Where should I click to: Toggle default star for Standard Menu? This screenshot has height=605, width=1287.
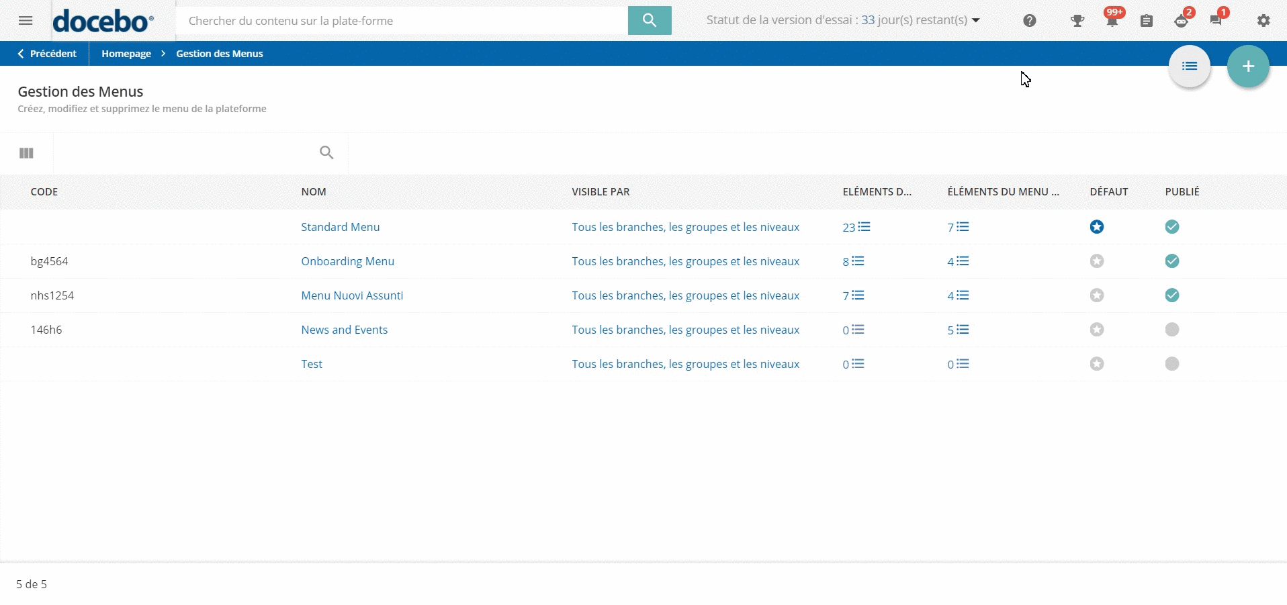[1097, 227]
